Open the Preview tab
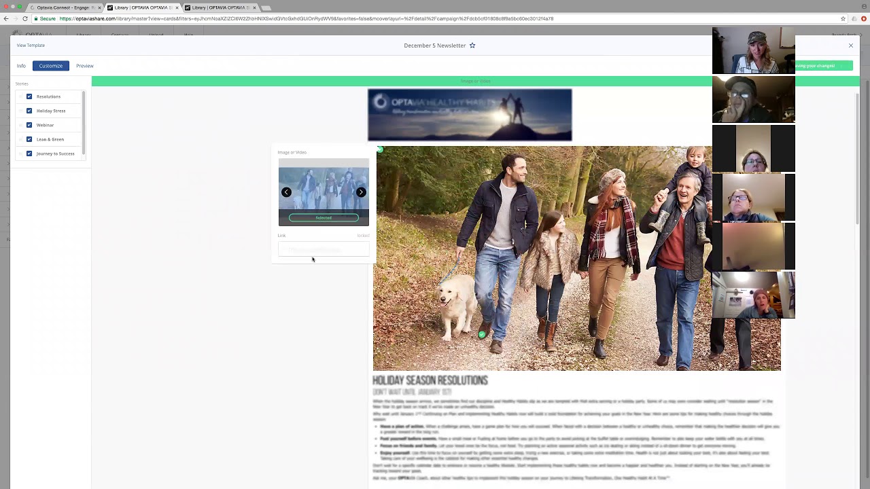This screenshot has height=489, width=870. tap(85, 66)
